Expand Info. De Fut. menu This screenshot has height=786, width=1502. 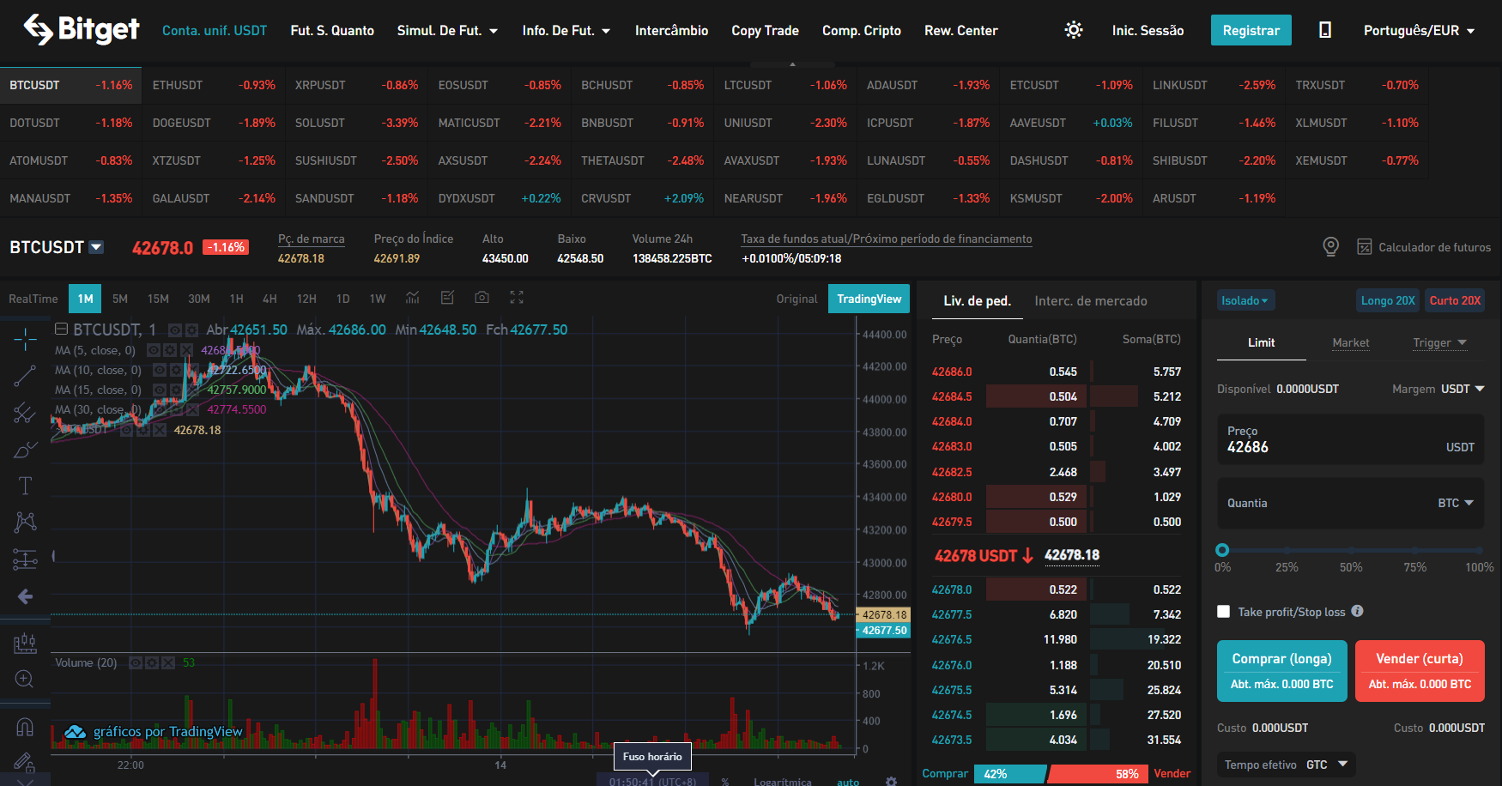[566, 30]
